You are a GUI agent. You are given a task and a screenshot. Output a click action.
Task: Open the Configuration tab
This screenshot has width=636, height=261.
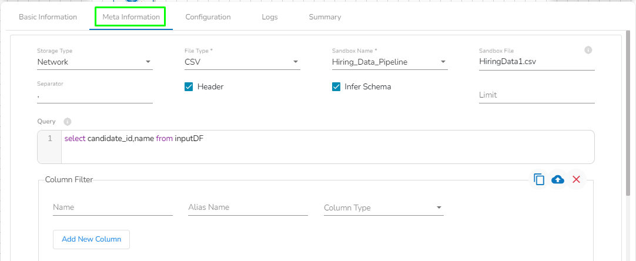(207, 17)
